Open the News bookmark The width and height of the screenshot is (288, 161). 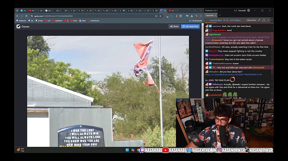point(82,21)
